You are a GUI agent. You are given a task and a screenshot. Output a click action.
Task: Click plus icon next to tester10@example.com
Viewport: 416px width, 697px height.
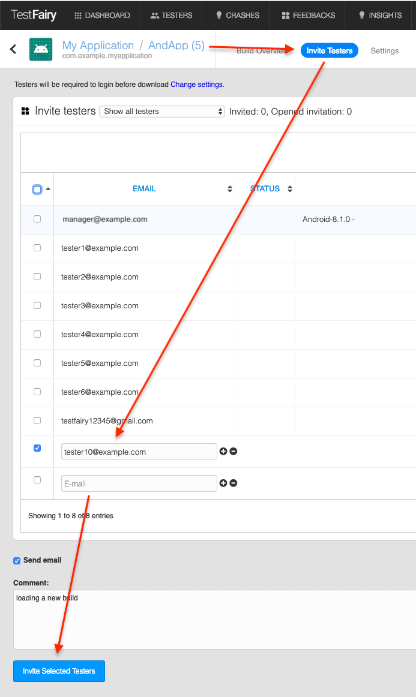pos(223,452)
